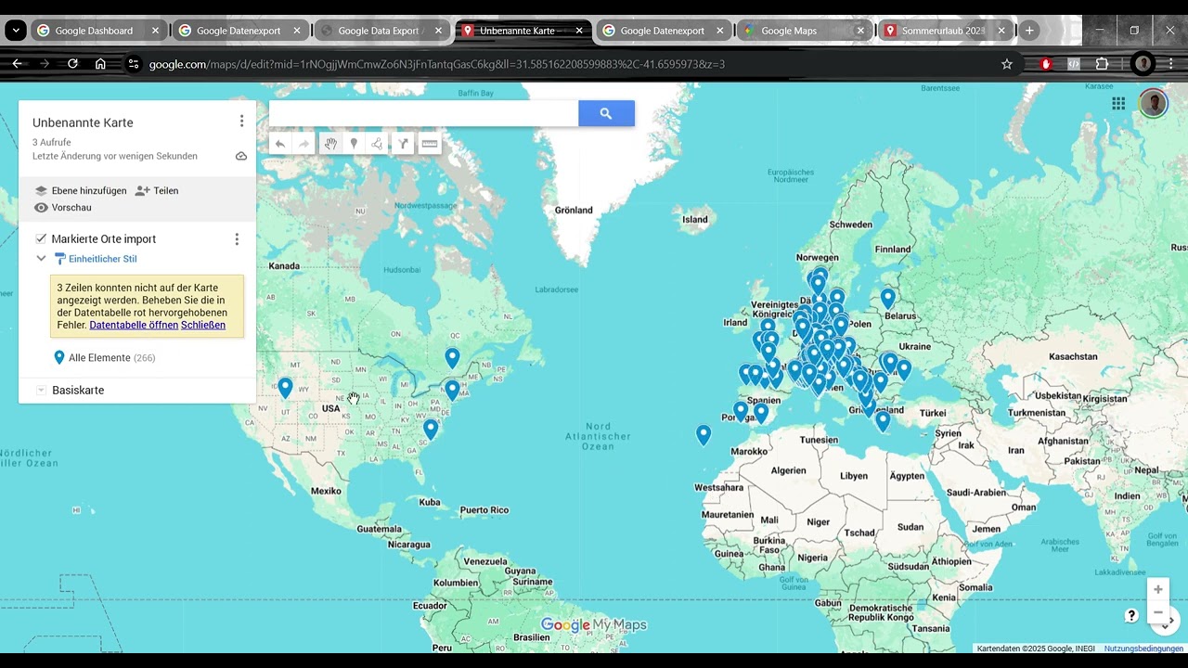Zoom out with the minus button
1188x668 pixels.
pos(1157,613)
